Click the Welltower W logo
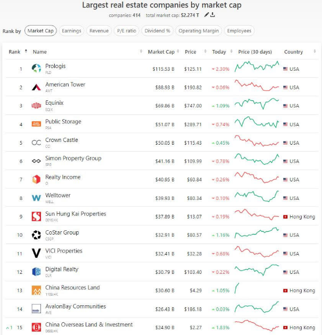This screenshot has width=322, height=335. click(36, 198)
